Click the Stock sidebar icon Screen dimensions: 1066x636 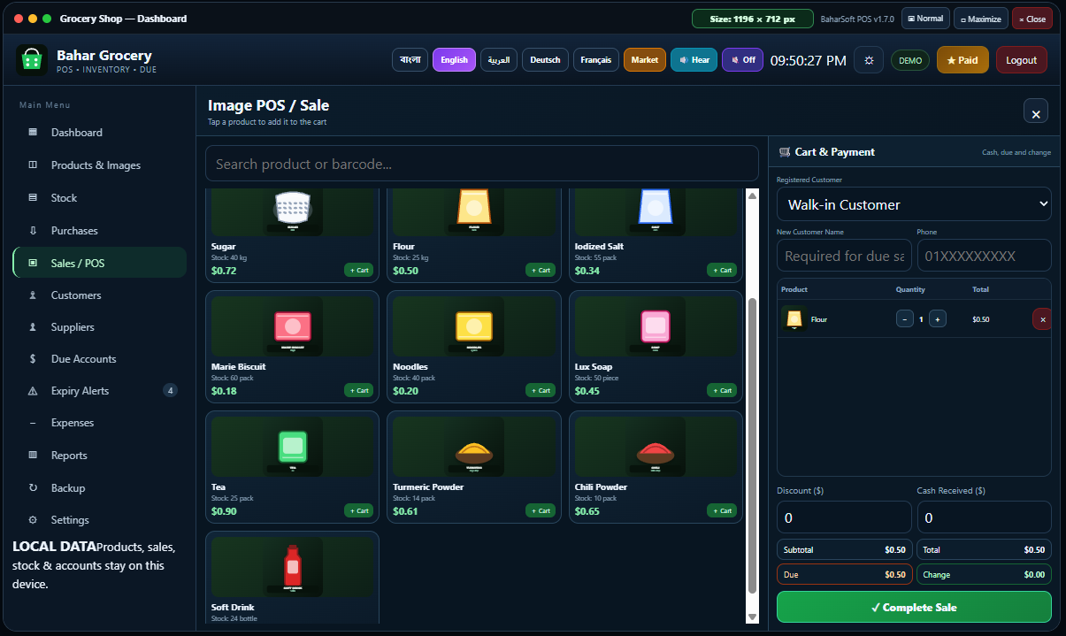33,198
